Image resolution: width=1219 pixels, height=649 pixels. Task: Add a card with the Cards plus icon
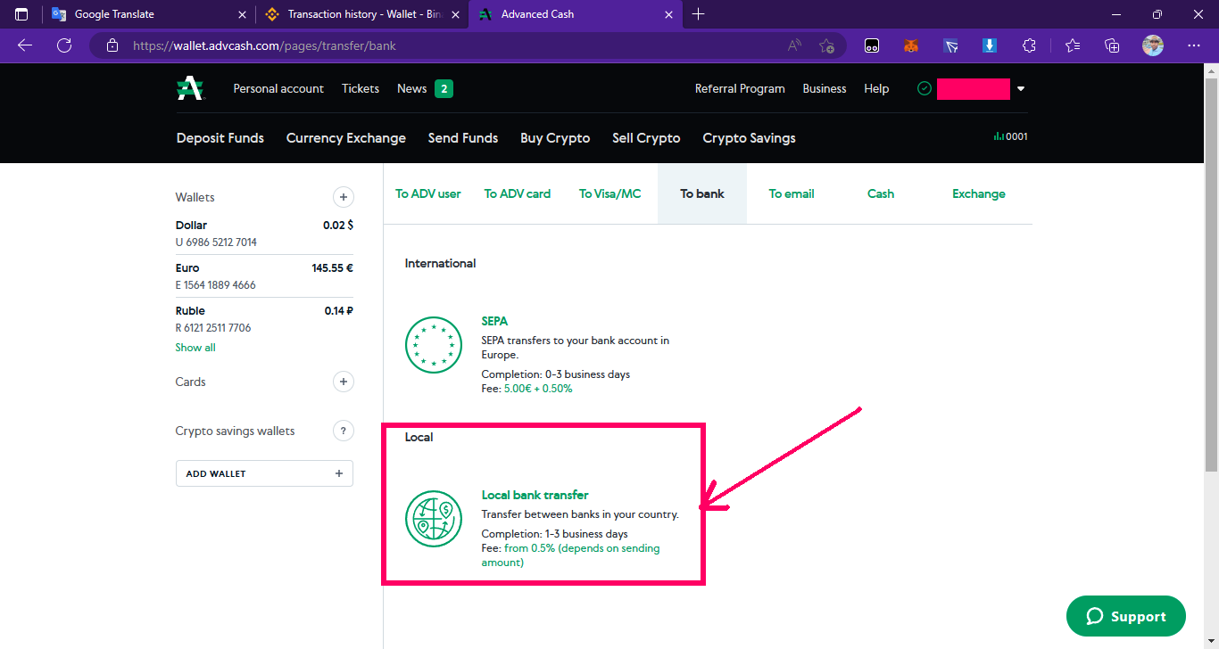pos(343,382)
